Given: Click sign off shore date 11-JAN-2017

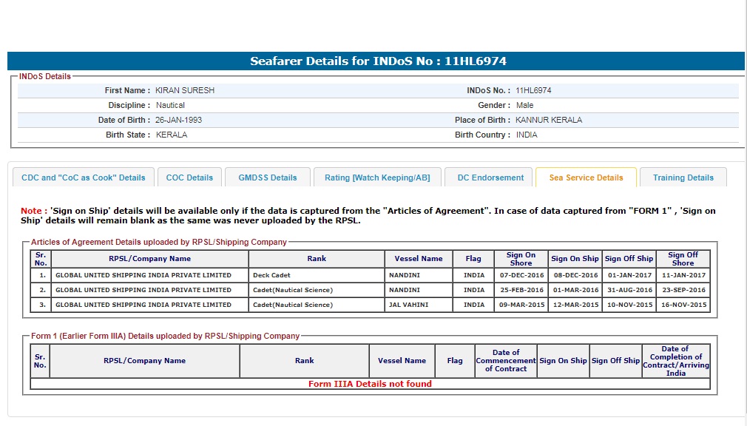Looking at the screenshot, I should pos(683,275).
